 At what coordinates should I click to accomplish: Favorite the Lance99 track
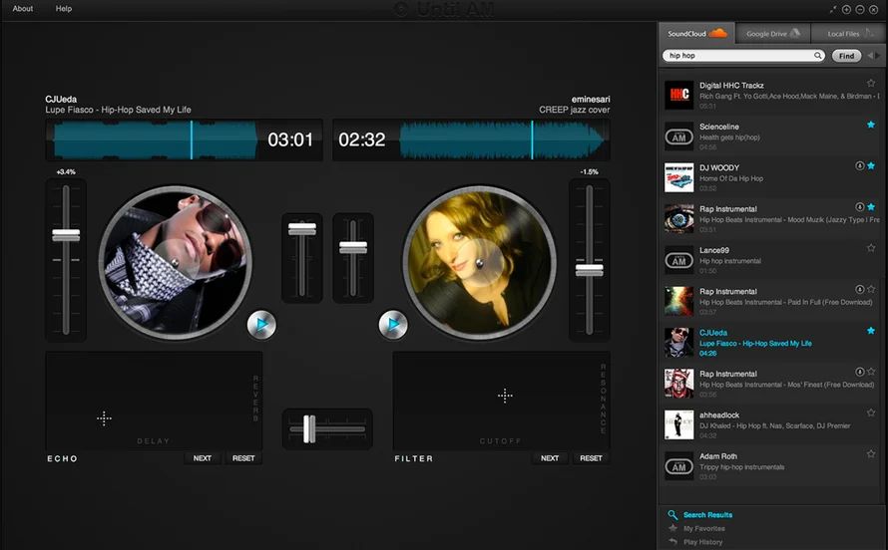871,248
